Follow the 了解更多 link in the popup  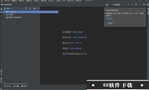click(109, 19)
